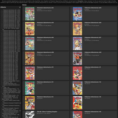
Task: Open the Pokemon Adventures v14 cover thumbnail
Action: point(30,103)
